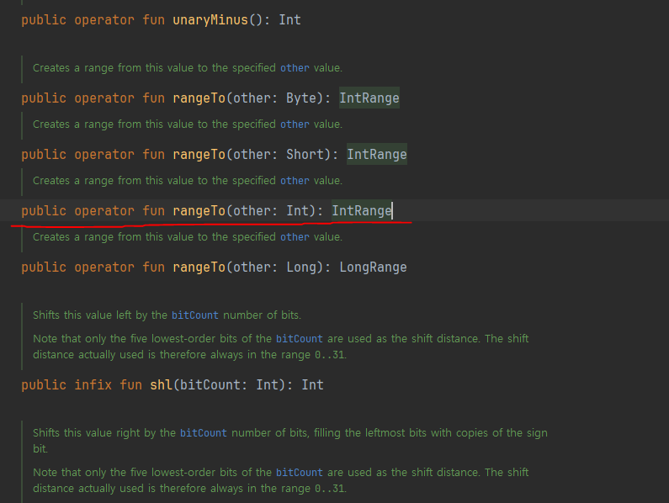Click bitCount link in the shl 'Note that only' paragraph

pos(299,339)
